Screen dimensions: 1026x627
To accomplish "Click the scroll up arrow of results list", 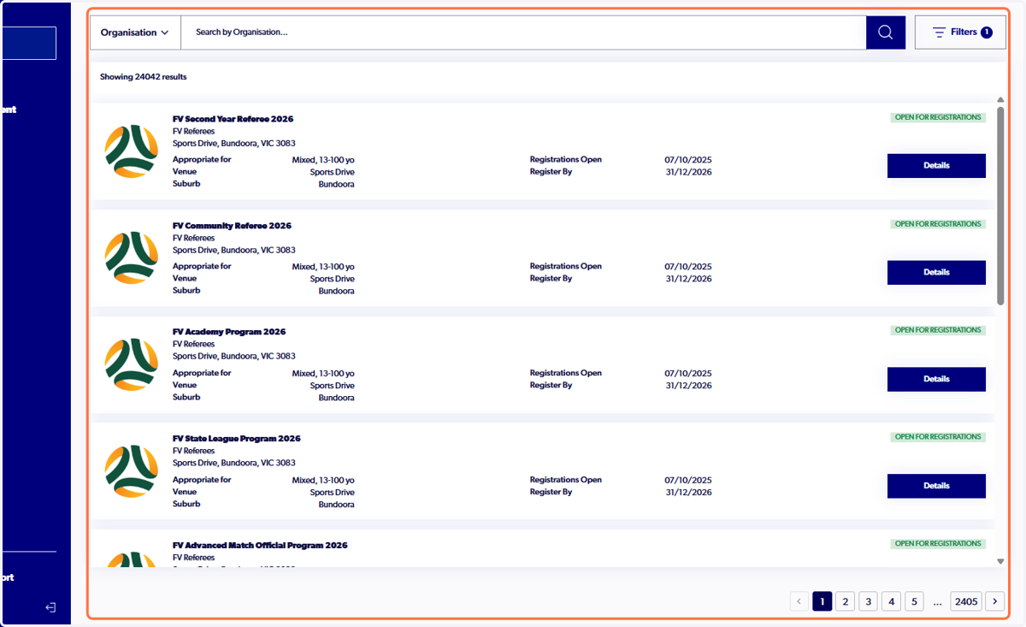I will [1000, 100].
